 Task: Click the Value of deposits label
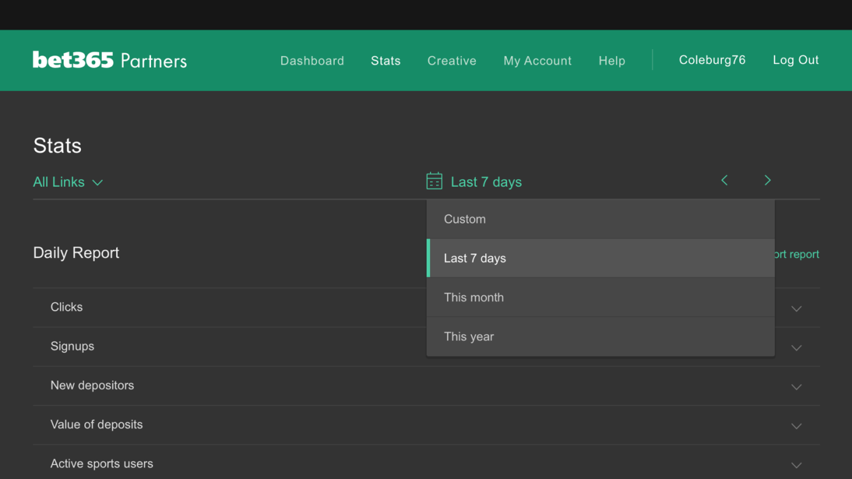coord(96,424)
